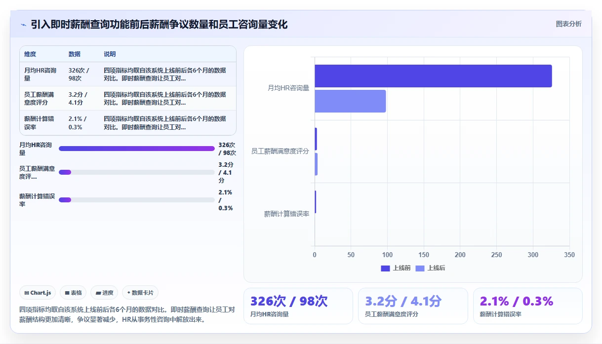Select the Chart.js tag chip
The height and width of the screenshot is (344, 602).
pyautogui.click(x=38, y=293)
